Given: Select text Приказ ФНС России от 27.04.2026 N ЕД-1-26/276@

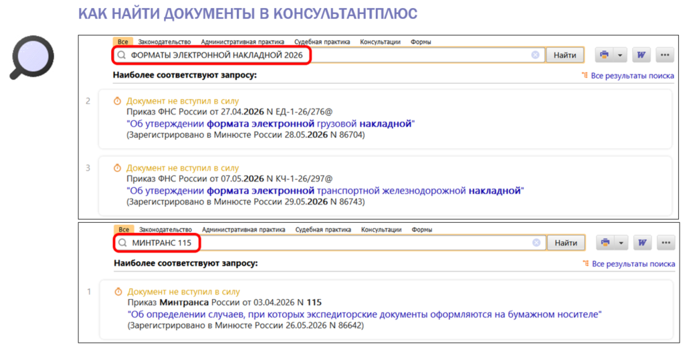Looking at the screenshot, I should point(229,112).
